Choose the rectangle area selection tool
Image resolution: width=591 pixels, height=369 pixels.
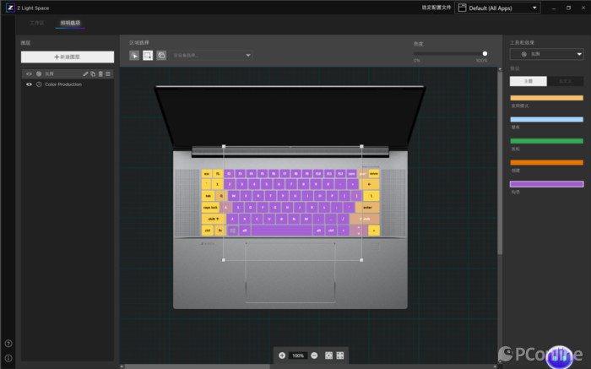click(x=148, y=56)
